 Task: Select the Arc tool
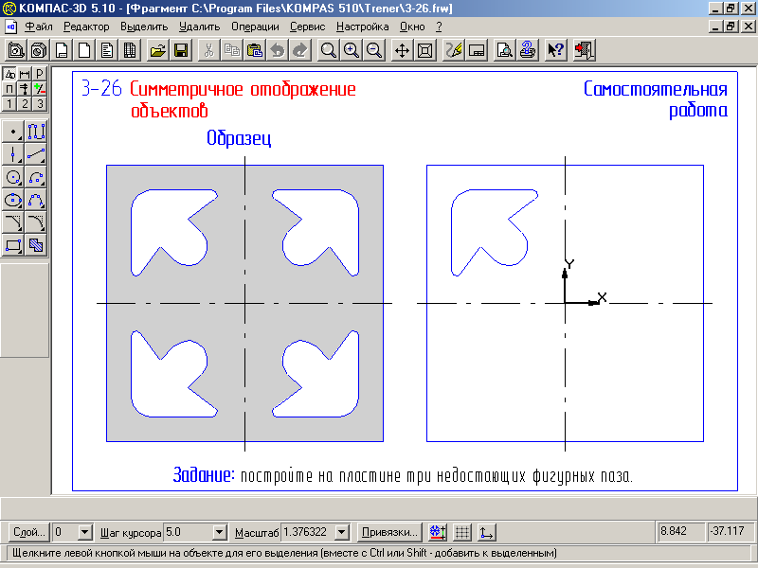point(36,177)
